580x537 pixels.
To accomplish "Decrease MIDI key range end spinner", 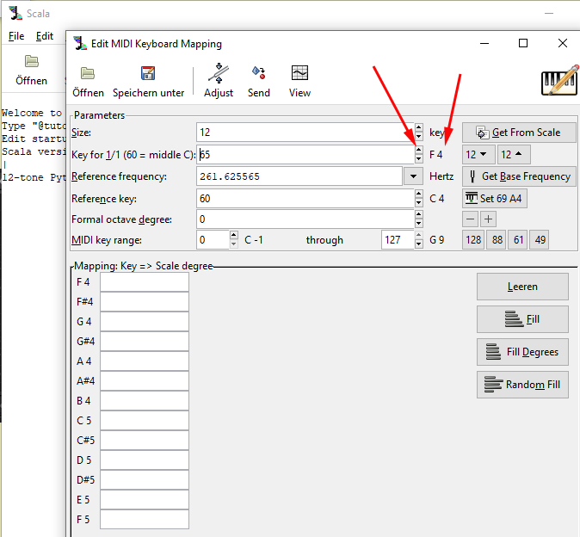I will 419,244.
